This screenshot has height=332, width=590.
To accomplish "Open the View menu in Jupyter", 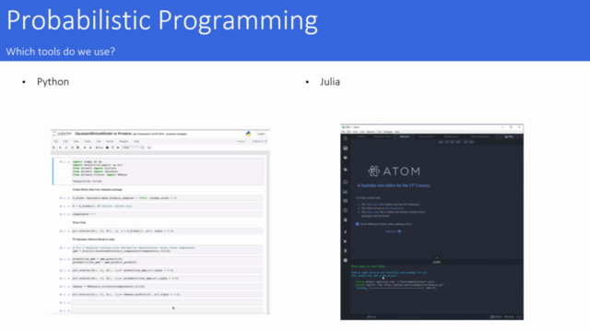I will [76, 141].
